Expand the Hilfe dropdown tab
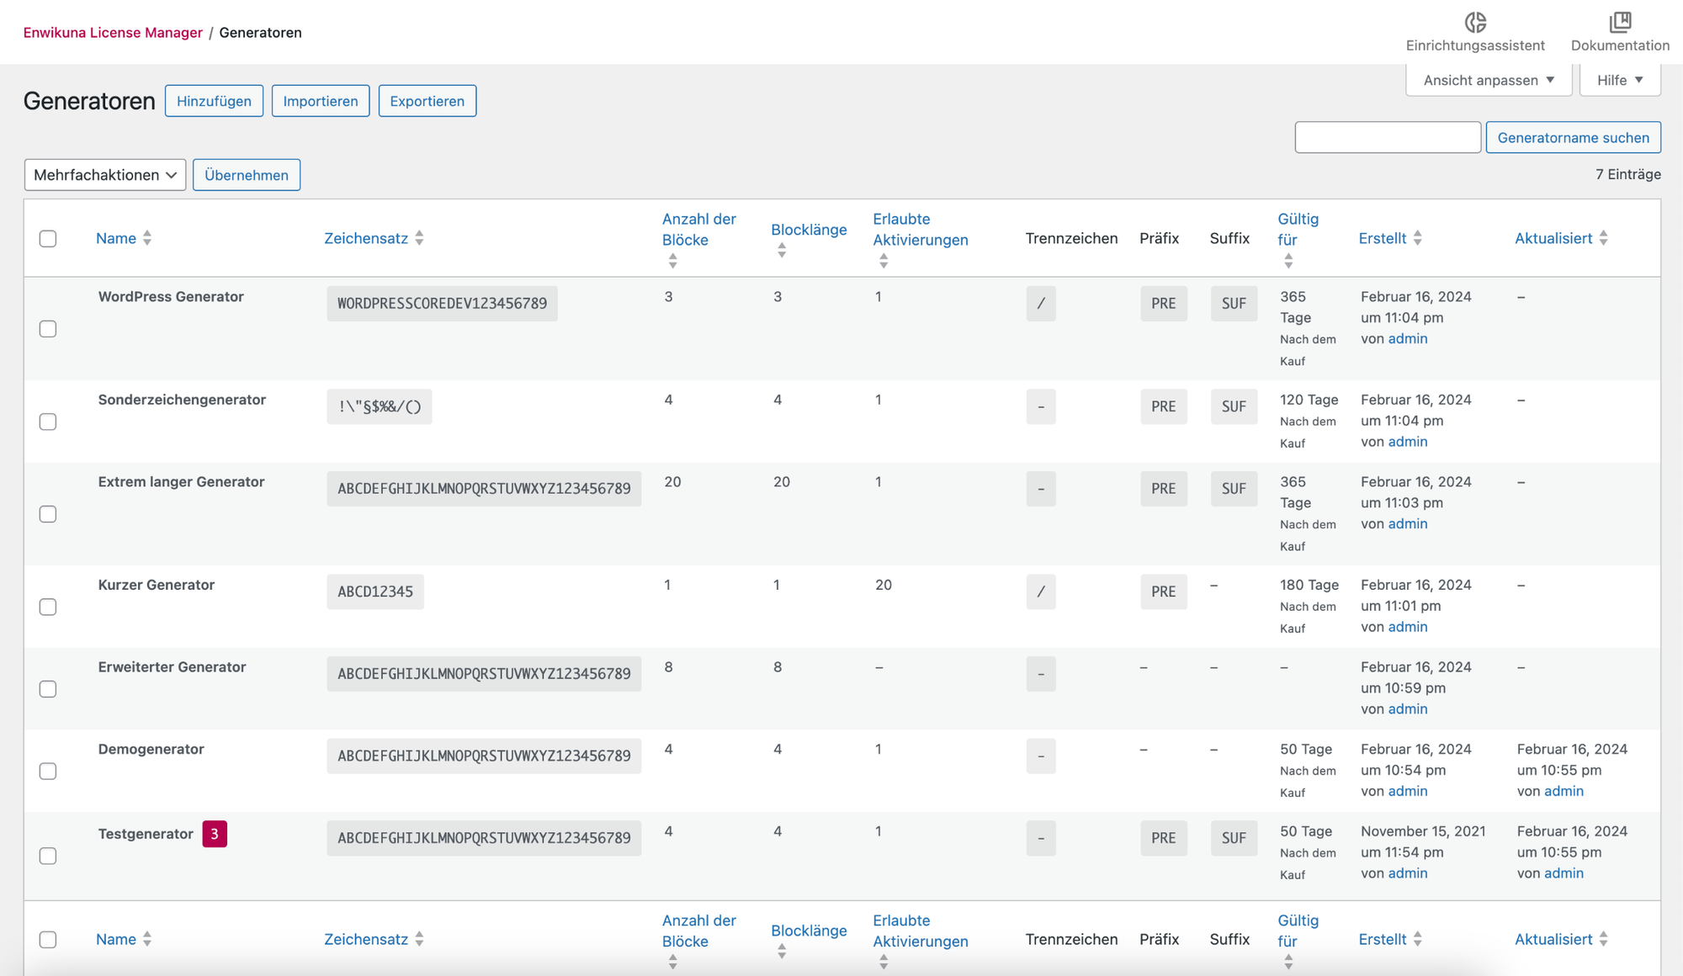Viewport: 1683px width, 976px height. pos(1620,80)
